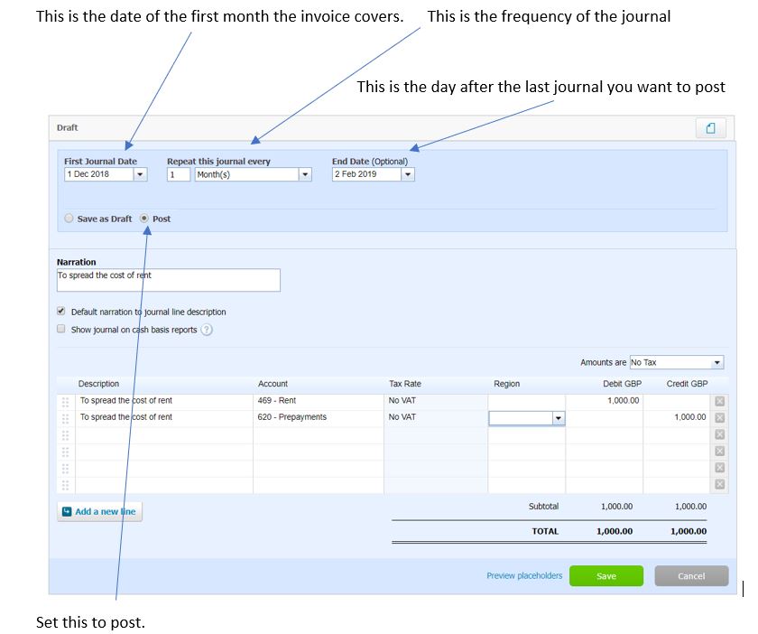Image resolution: width=758 pixels, height=634 pixels.
Task: Open the First Journal Date picker arrow
Action: 140,174
